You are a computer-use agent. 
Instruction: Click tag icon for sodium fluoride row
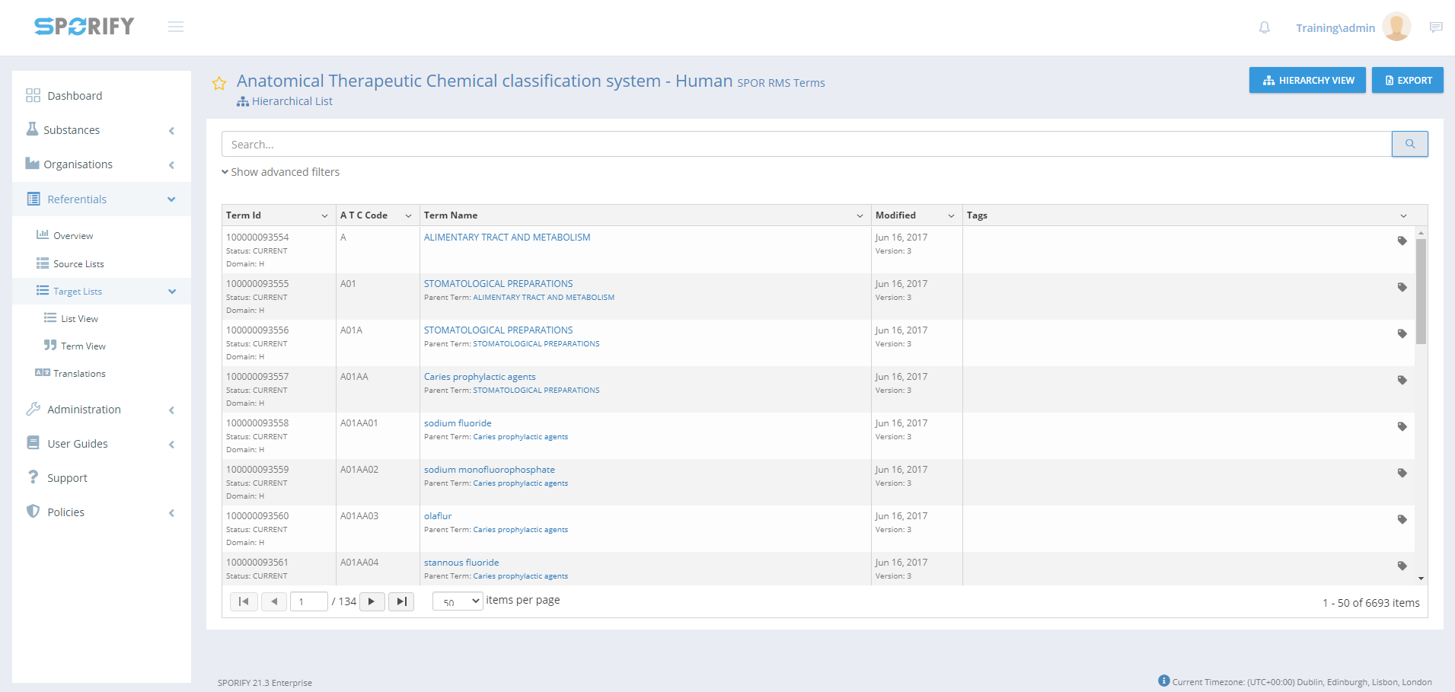[x=1402, y=426]
